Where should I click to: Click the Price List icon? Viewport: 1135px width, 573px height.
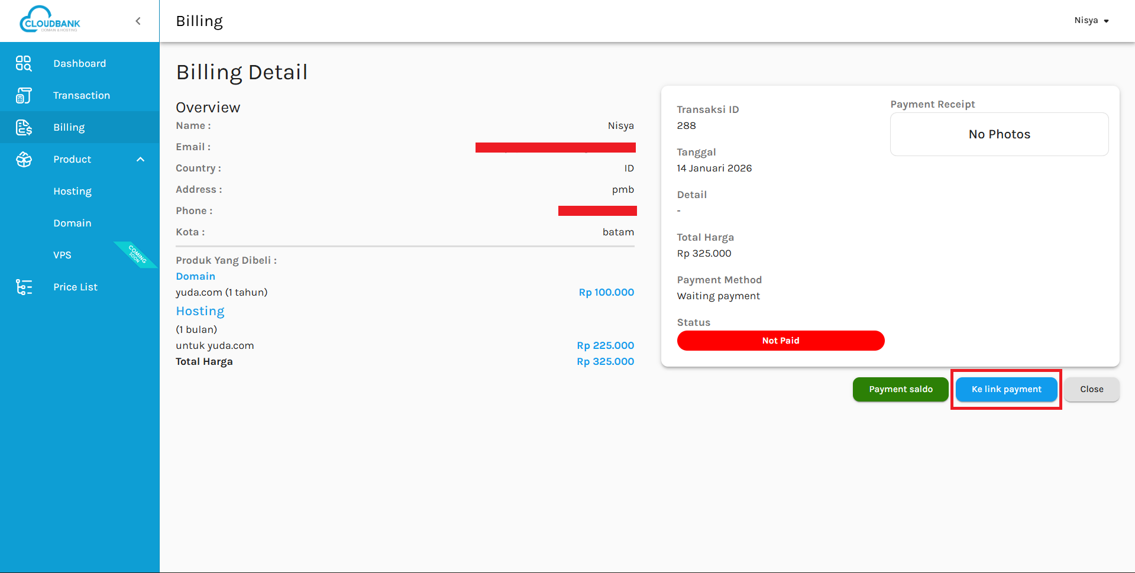(24, 287)
